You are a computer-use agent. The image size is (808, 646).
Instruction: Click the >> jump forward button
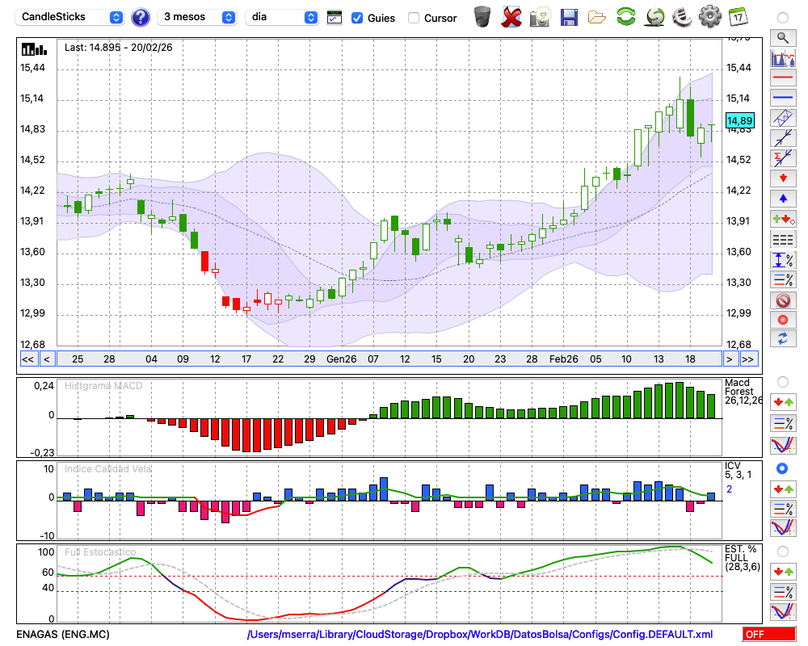tap(748, 359)
